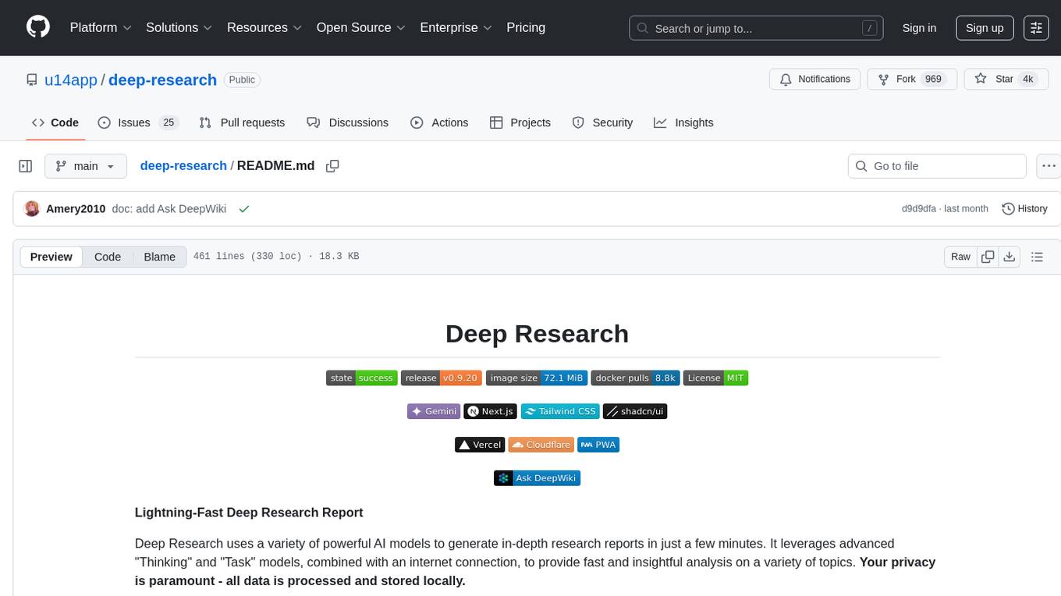Focus the Go to file field
This screenshot has width=1061, height=596.
tap(937, 166)
